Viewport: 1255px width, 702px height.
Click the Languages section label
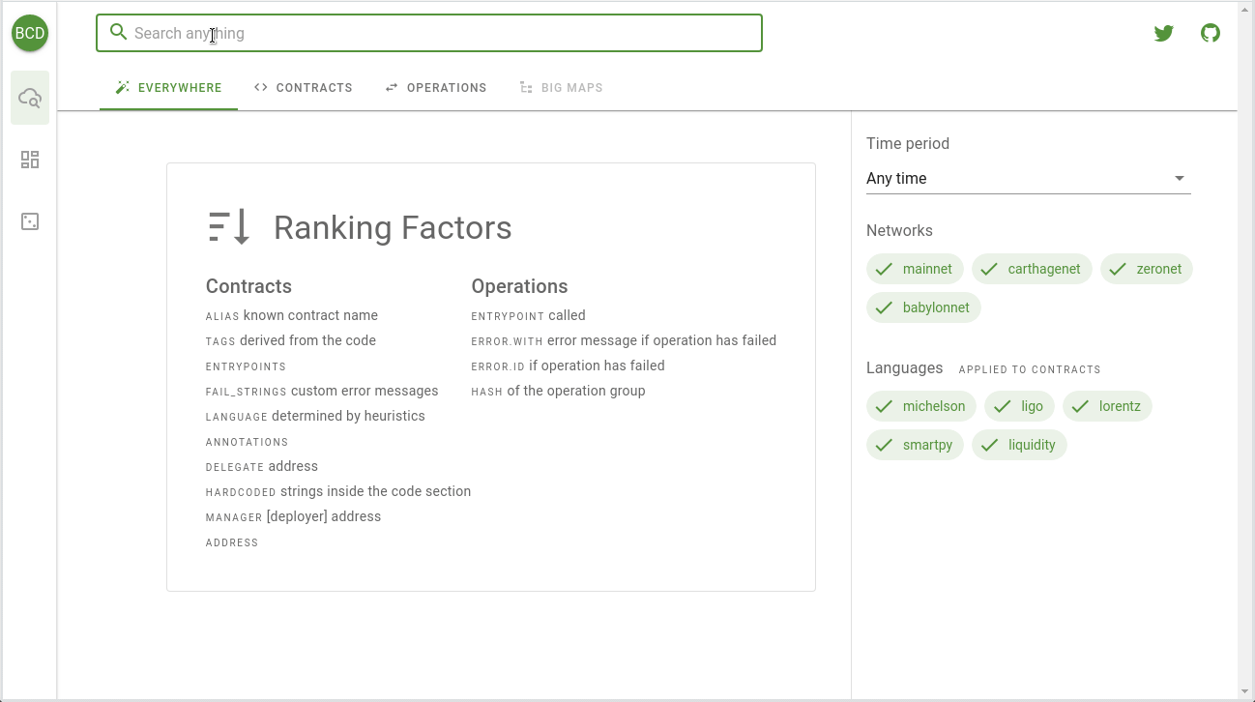[904, 367]
